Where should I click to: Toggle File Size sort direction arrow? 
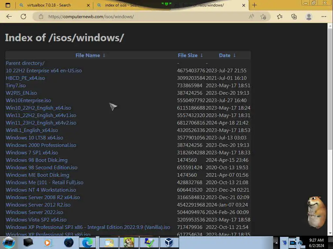(x=202, y=55)
